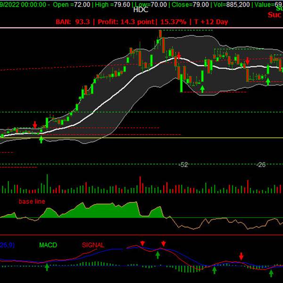
Task: Click the tallest green volume bar
Action: pyautogui.click(x=47, y=183)
